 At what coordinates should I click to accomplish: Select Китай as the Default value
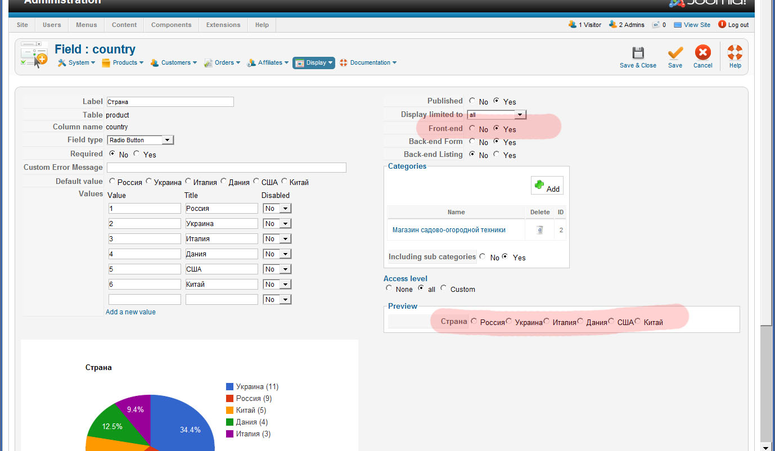(285, 182)
